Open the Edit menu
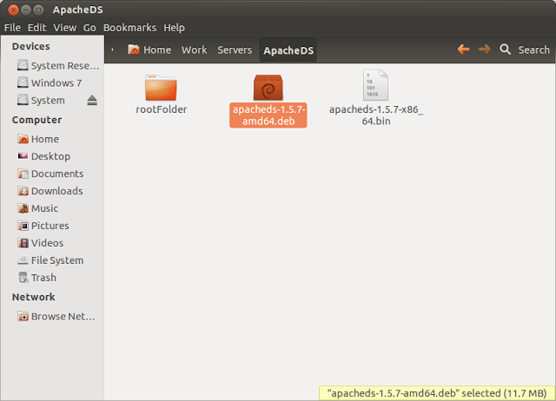This screenshot has width=556, height=401. tap(36, 28)
